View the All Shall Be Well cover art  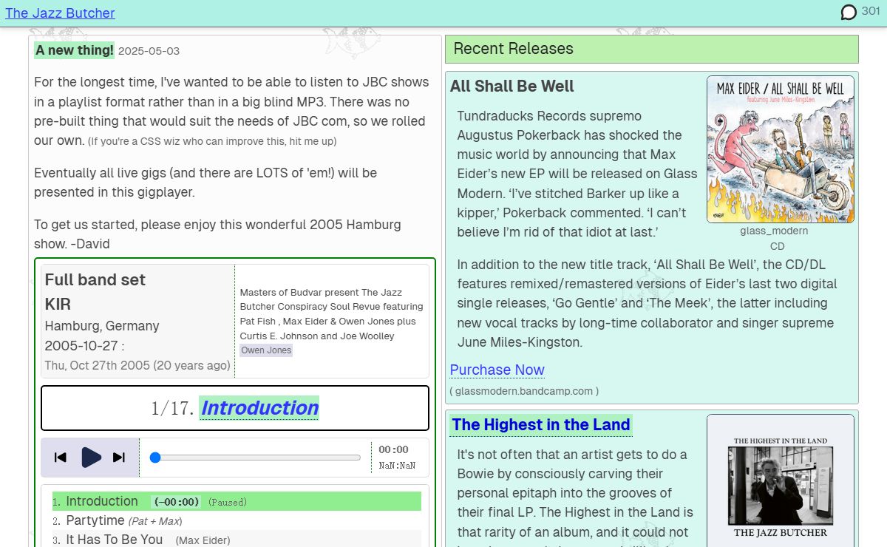tap(780, 149)
